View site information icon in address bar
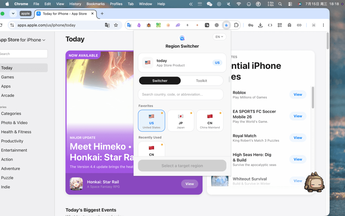 [x=12, y=25]
